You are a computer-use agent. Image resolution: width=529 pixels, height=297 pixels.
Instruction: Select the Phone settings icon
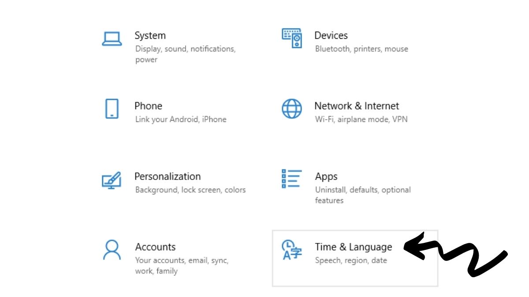[x=112, y=108]
